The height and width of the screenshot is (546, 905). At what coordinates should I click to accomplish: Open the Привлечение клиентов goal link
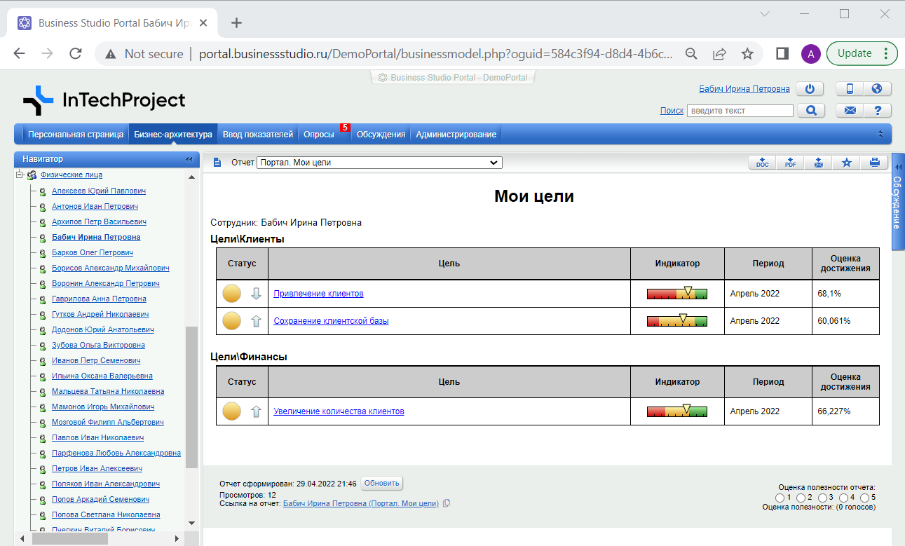pos(318,294)
